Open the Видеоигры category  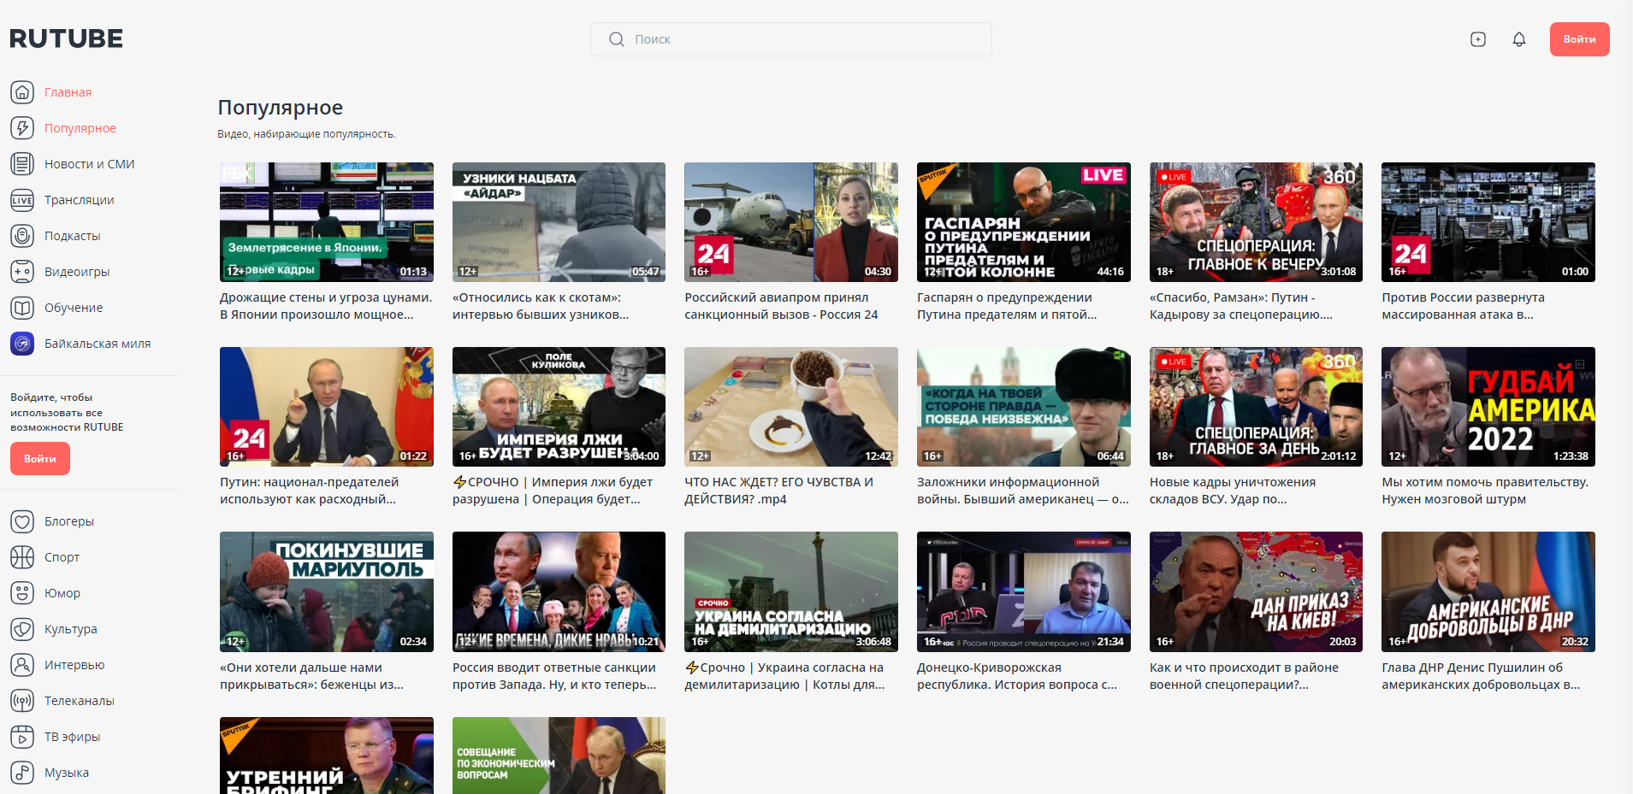77,272
